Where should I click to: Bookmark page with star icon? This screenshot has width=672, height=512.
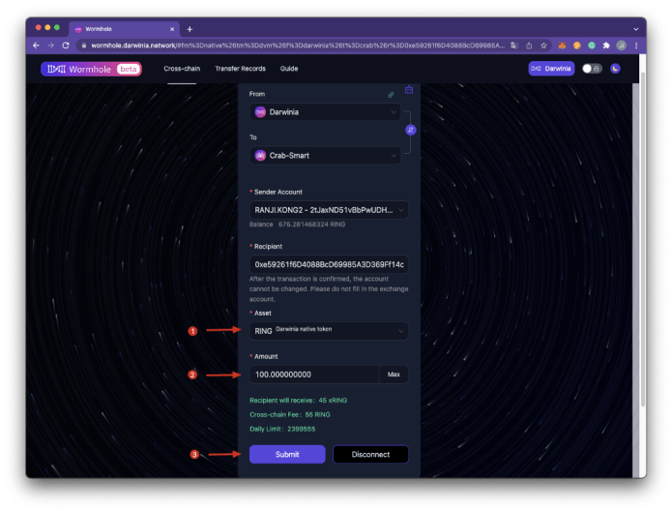[543, 45]
